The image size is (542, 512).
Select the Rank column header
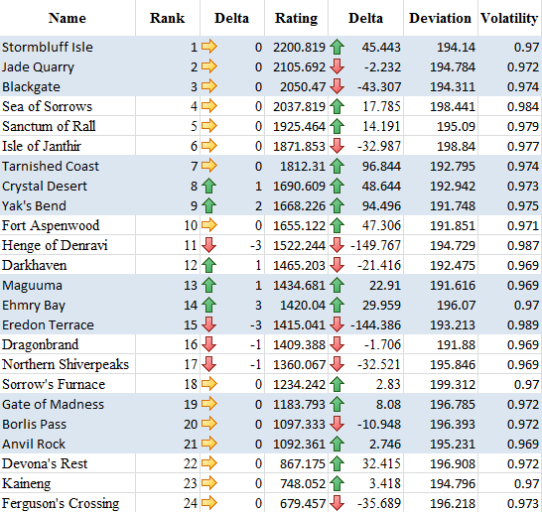(x=168, y=18)
